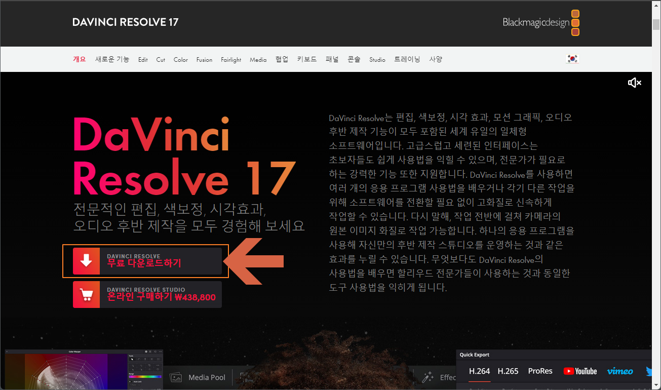Click the vertical scrollbar thumb

[x=656, y=24]
